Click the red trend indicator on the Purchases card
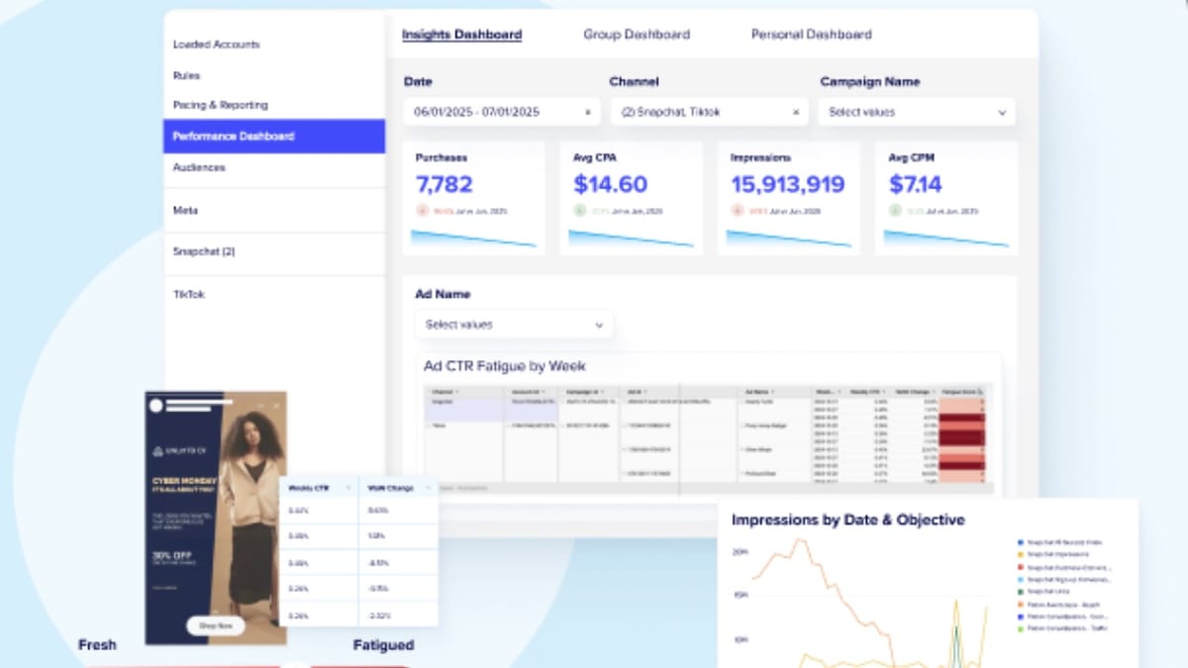Screen dimensions: 1188x668 [425, 211]
